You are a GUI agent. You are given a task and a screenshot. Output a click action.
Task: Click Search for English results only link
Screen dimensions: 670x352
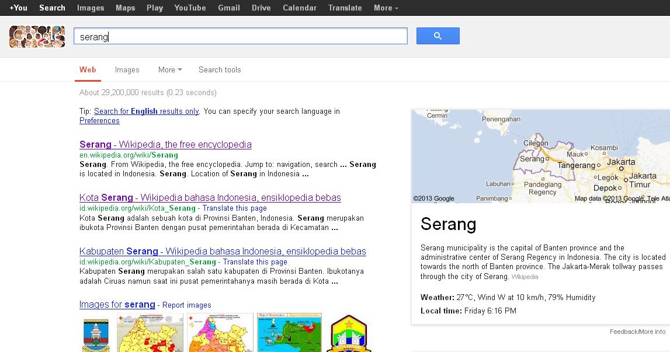[x=146, y=111]
